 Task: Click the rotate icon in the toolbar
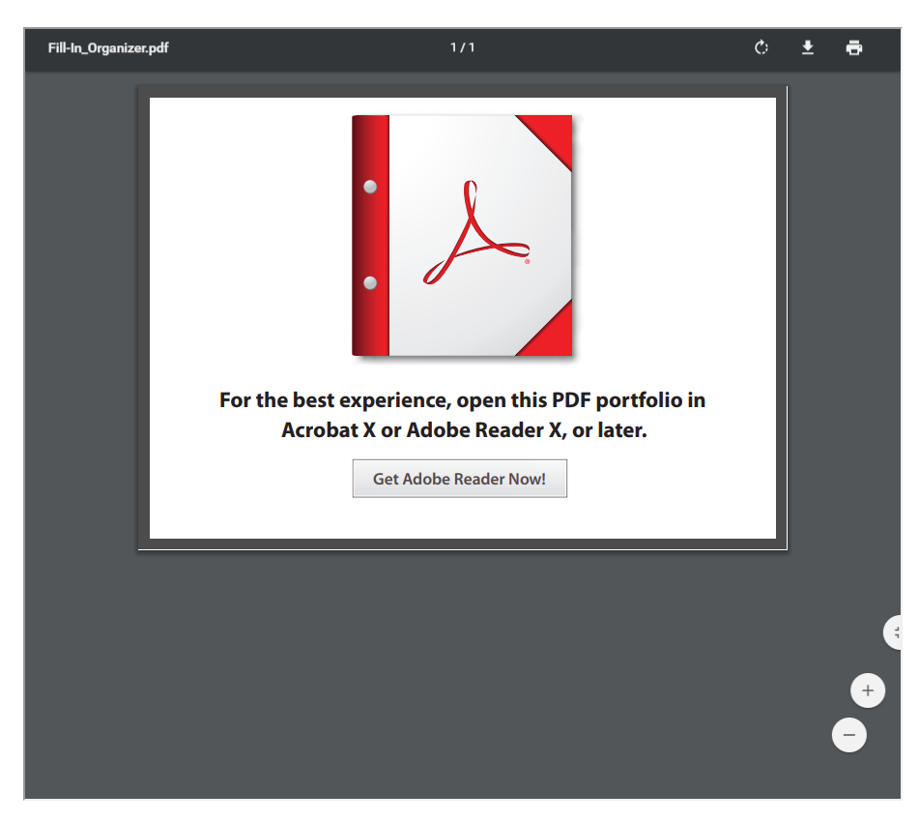761,46
